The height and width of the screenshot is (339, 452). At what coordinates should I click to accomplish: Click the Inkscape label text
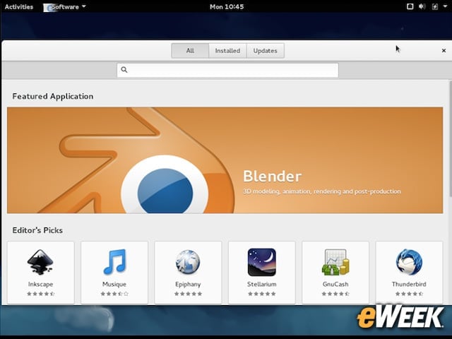(x=41, y=284)
